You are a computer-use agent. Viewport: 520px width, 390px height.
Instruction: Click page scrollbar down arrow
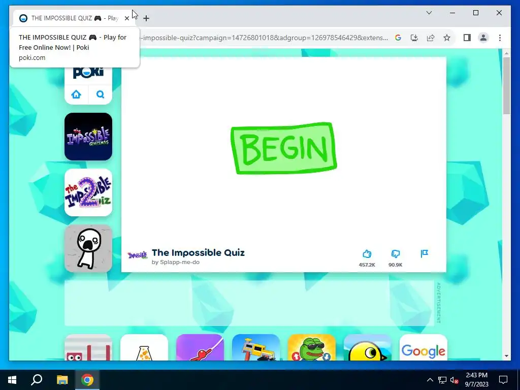(506, 356)
